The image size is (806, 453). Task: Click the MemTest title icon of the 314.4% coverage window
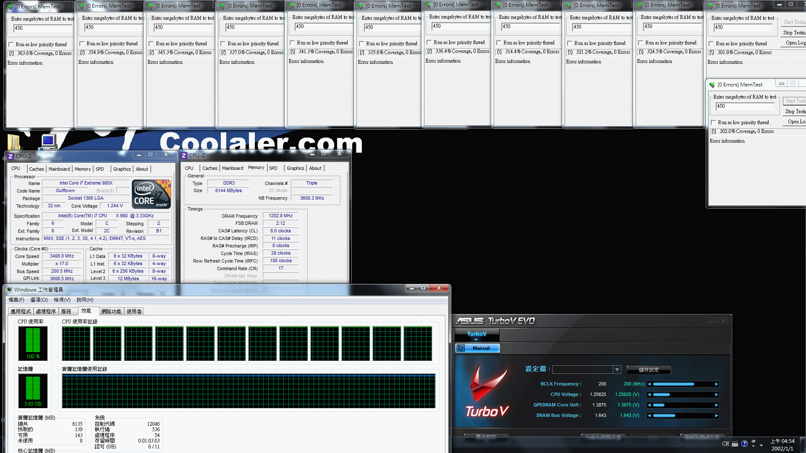click(498, 5)
